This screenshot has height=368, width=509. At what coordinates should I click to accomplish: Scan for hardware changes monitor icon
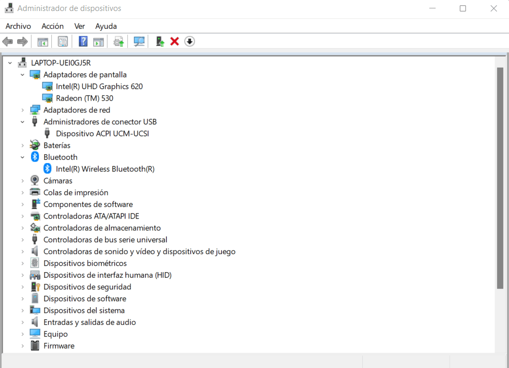click(139, 41)
